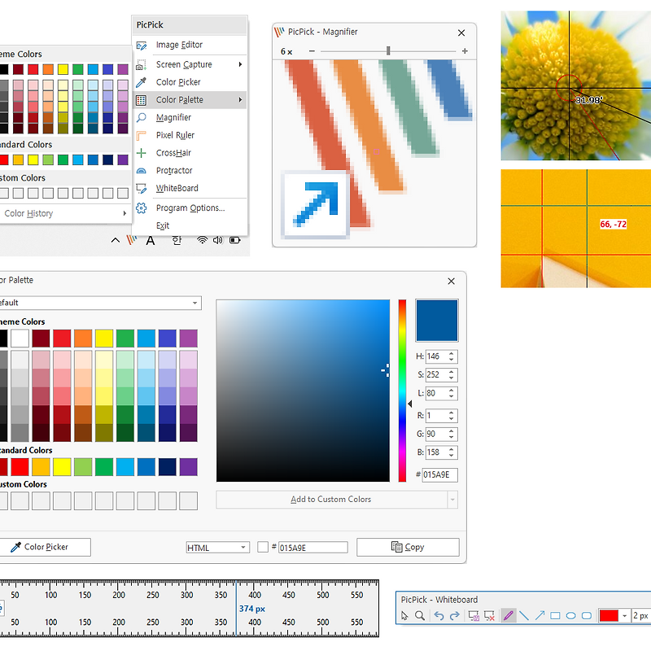Click the blue current-color preview swatch
Image resolution: width=651 pixels, height=651 pixels.
(437, 321)
